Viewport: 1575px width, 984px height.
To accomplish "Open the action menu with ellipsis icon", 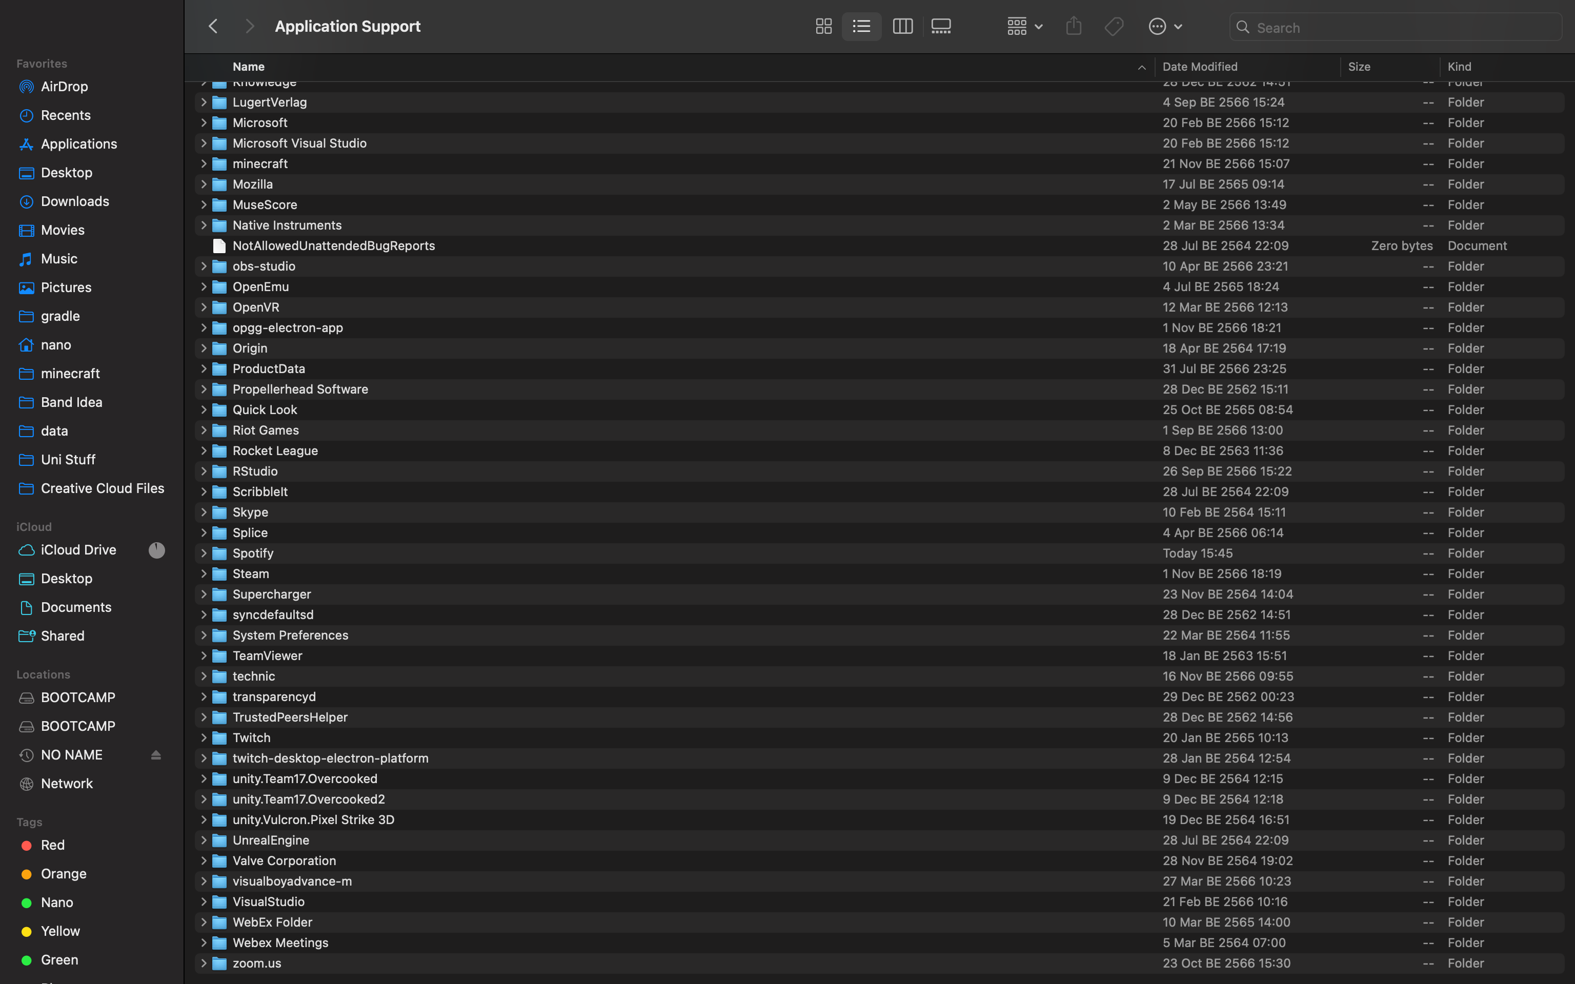I will coord(1164,27).
